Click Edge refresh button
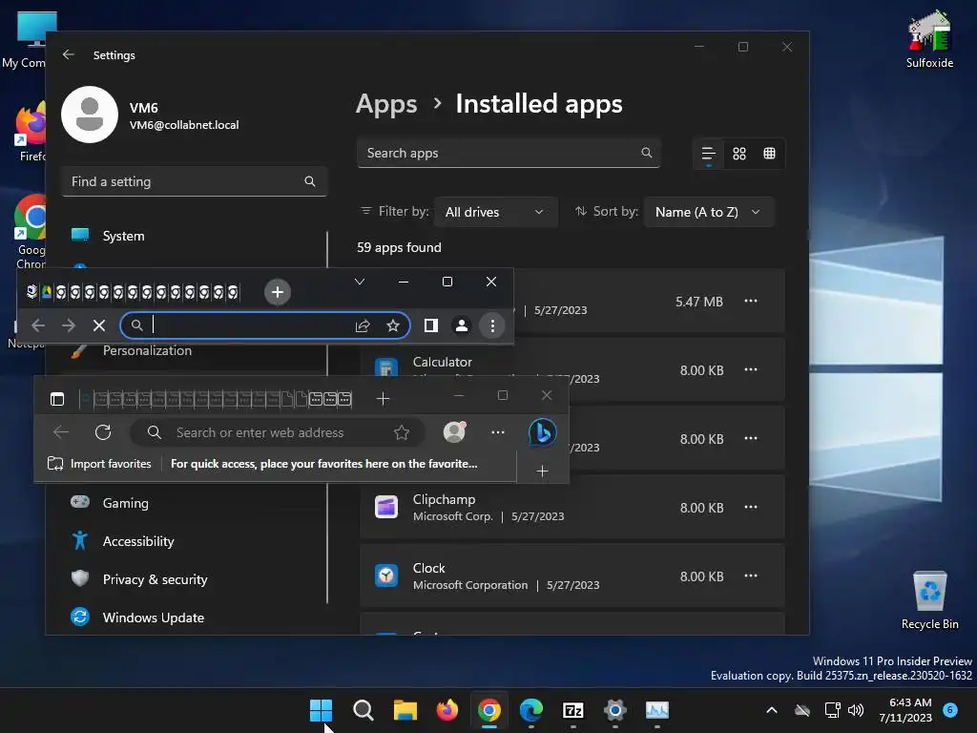The image size is (977, 733). (x=103, y=432)
